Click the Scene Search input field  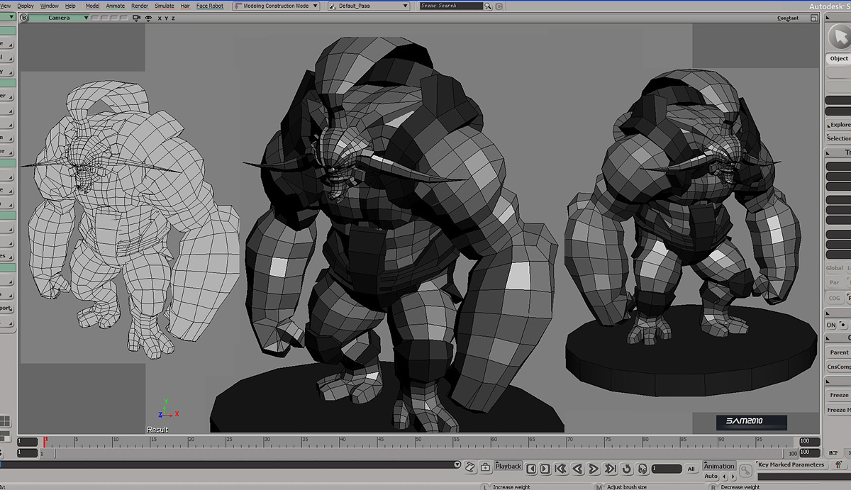[x=451, y=6]
